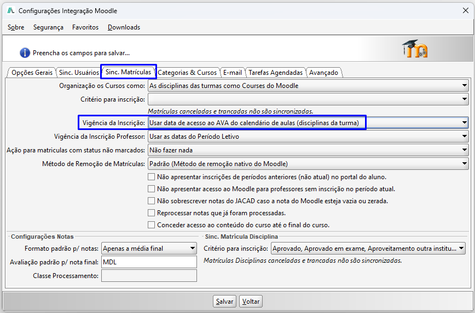The width and height of the screenshot is (475, 313).
Task: Click the Voltar button
Action: click(251, 301)
